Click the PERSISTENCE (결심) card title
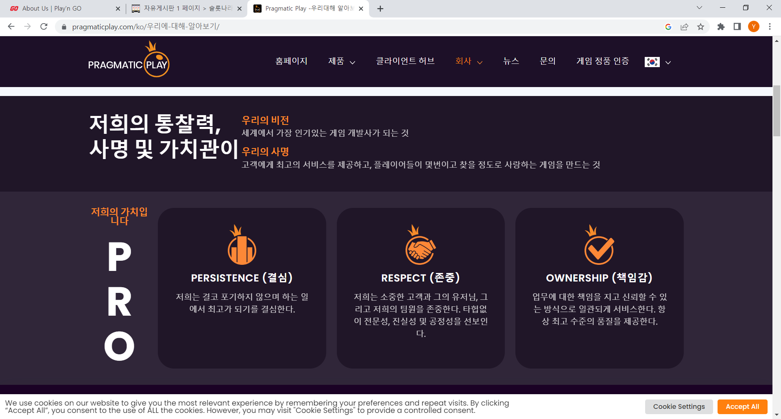 tap(242, 277)
